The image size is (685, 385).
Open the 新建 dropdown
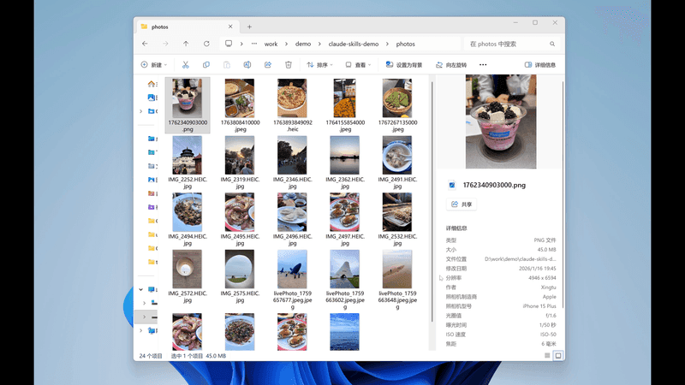point(154,65)
